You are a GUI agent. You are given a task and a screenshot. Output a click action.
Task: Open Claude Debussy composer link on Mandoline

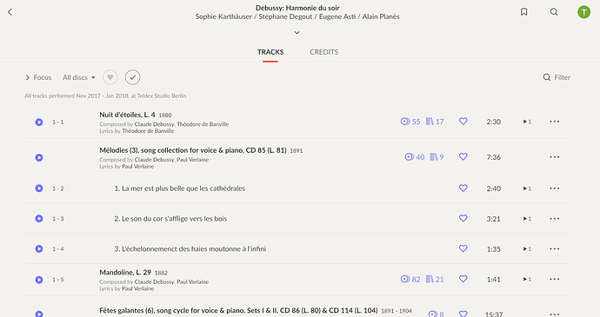pos(154,281)
